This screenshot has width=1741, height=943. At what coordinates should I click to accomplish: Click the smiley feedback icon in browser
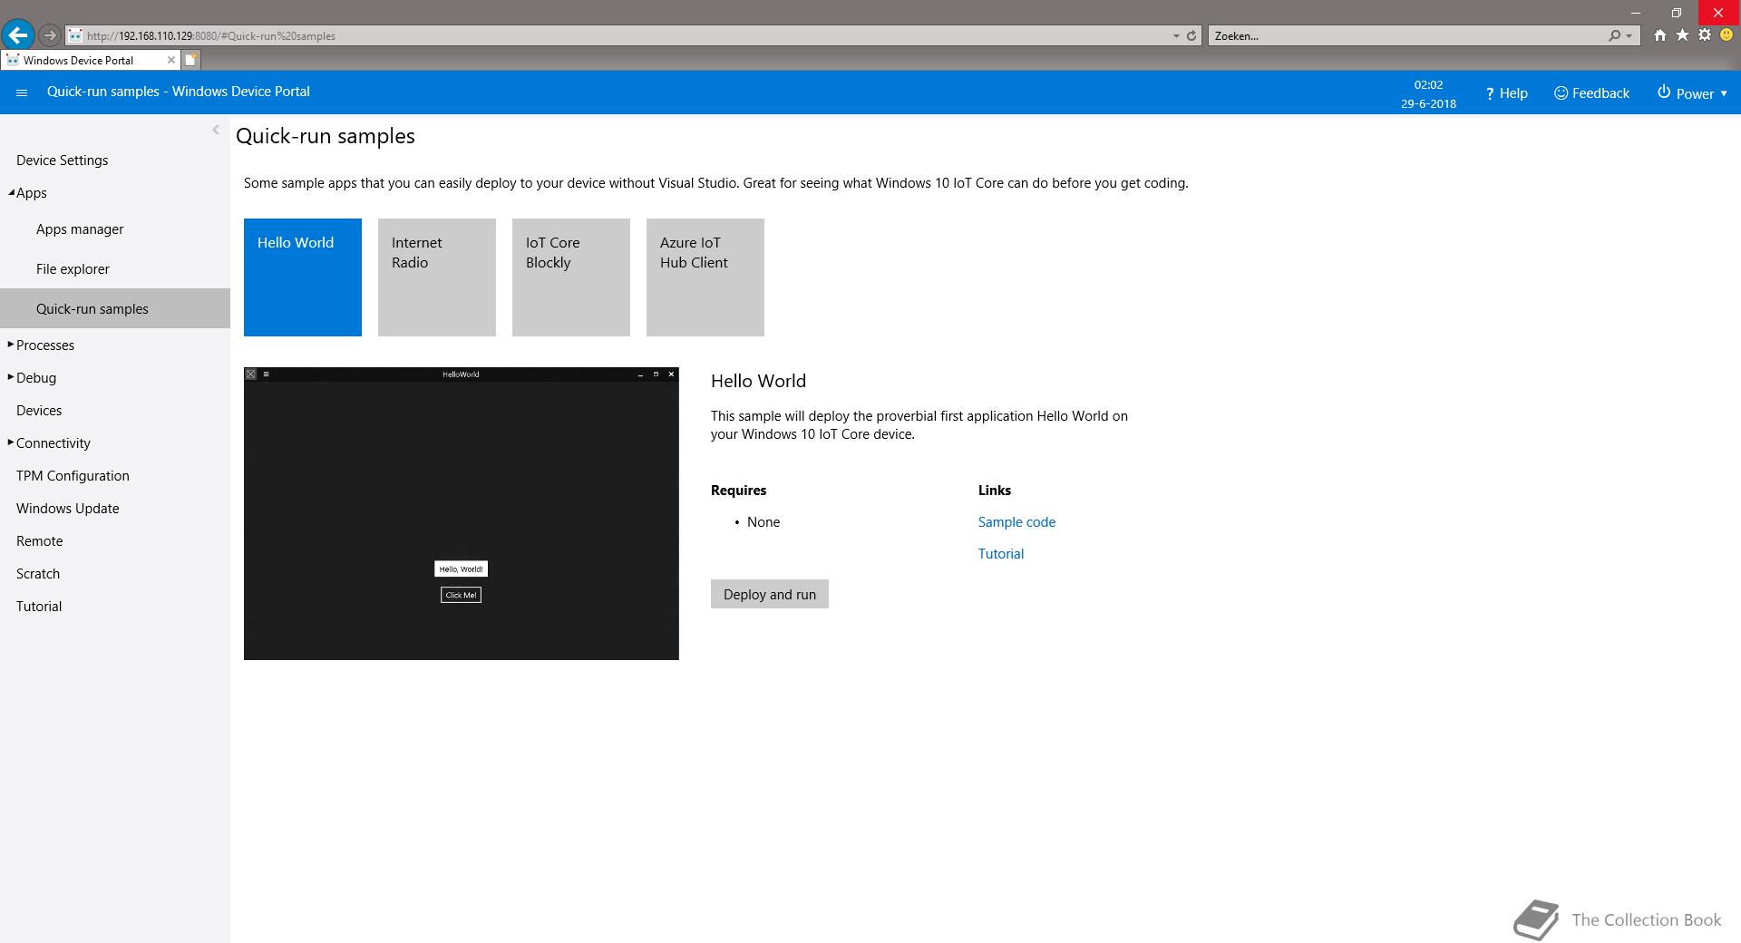(x=1726, y=35)
